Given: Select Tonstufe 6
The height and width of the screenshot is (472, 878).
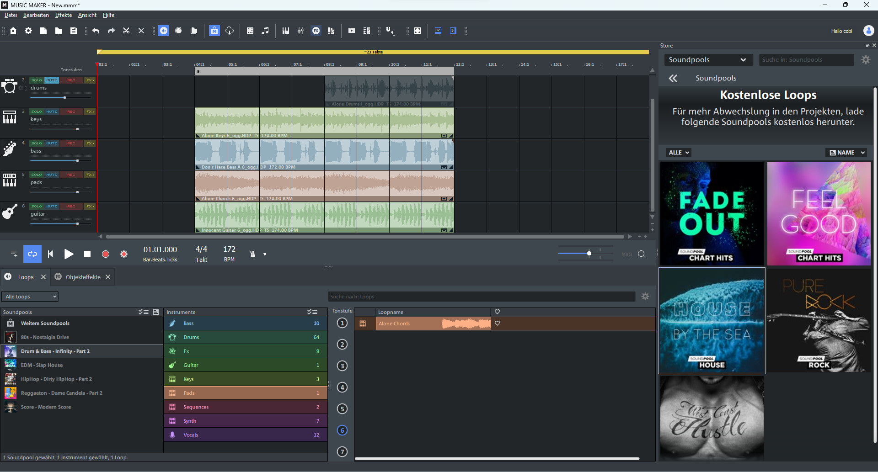Looking at the screenshot, I should [x=342, y=430].
